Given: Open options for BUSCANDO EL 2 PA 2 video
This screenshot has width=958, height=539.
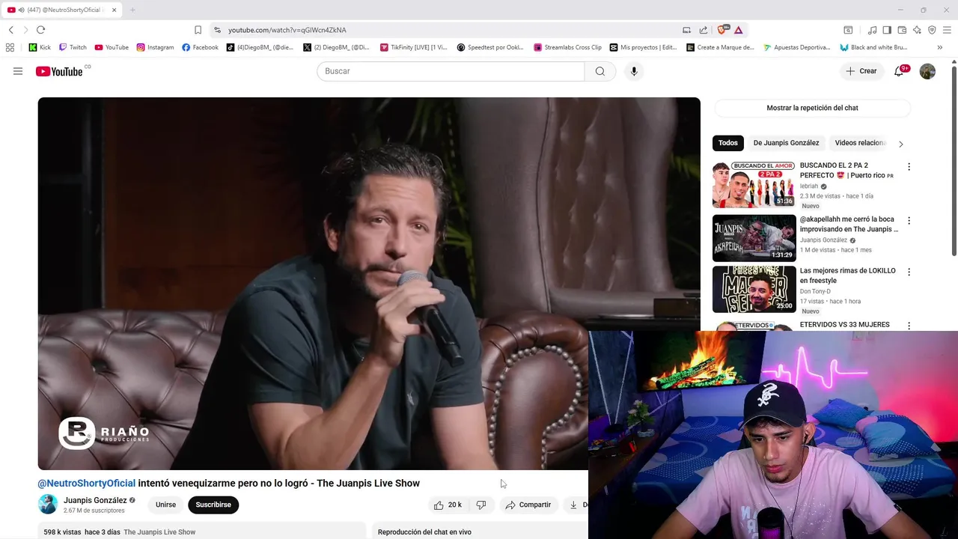Looking at the screenshot, I should click(909, 167).
